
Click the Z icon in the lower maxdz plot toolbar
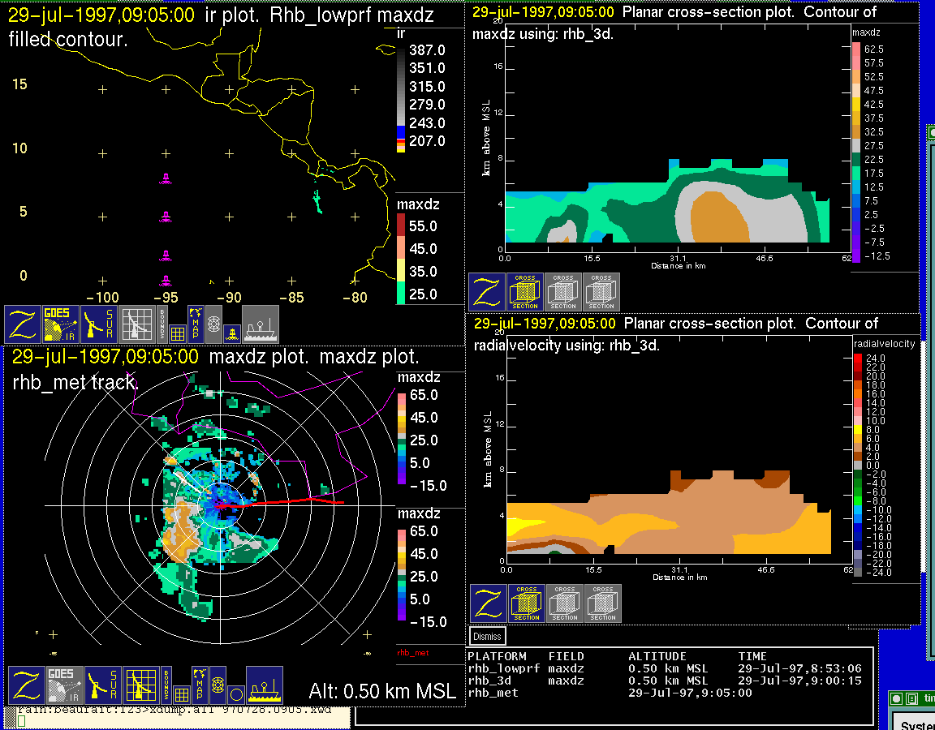(25, 685)
